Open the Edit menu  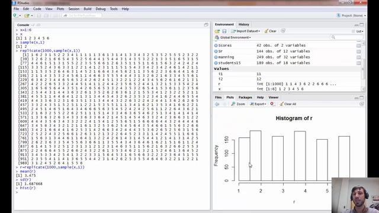click(26, 9)
